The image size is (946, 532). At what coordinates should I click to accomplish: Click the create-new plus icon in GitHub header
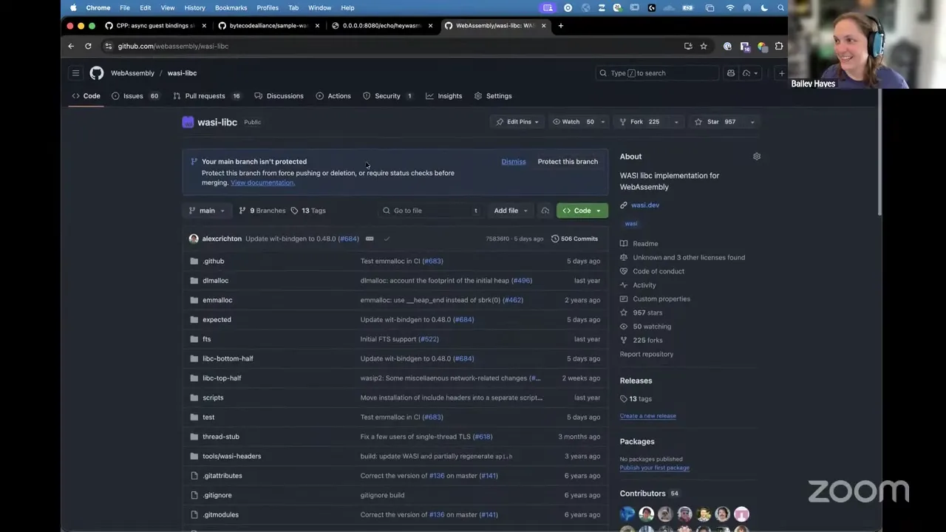click(781, 73)
